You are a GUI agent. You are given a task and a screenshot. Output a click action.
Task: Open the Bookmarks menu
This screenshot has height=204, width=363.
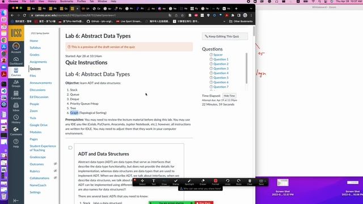[66, 1]
